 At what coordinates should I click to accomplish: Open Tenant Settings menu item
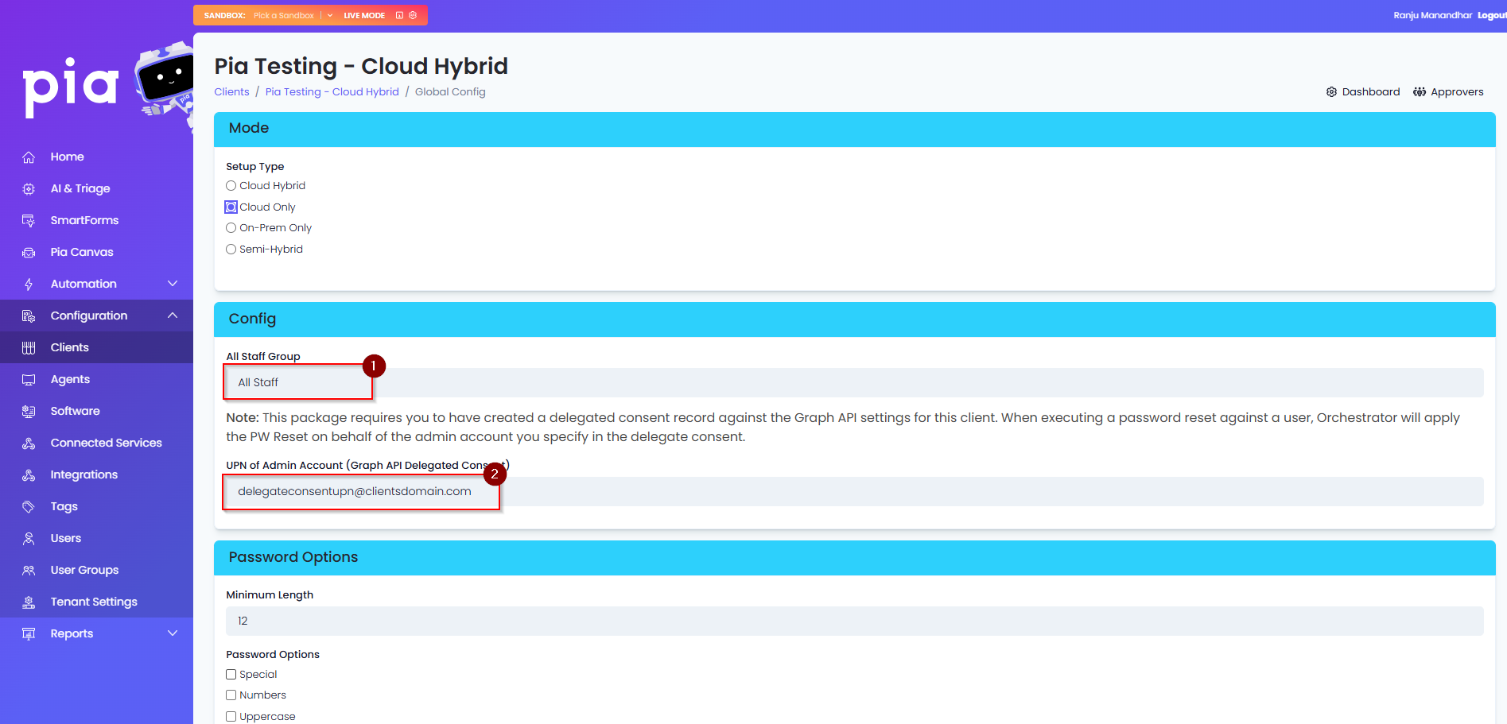coord(96,602)
